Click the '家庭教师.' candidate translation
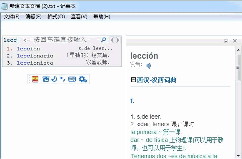This screenshot has width=242, height=159. pyautogui.click(x=97, y=62)
